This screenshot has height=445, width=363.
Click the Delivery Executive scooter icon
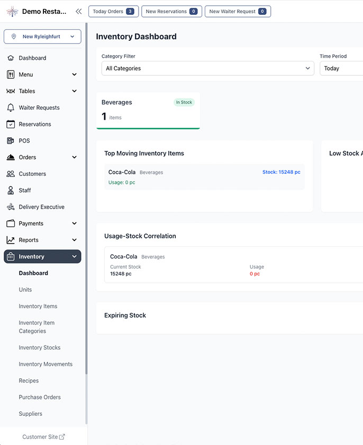pyautogui.click(x=11, y=207)
